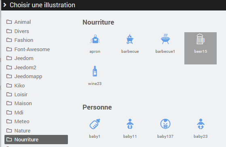Open the Divers category folder
Viewport: 226px width, 147px height.
[18, 31]
